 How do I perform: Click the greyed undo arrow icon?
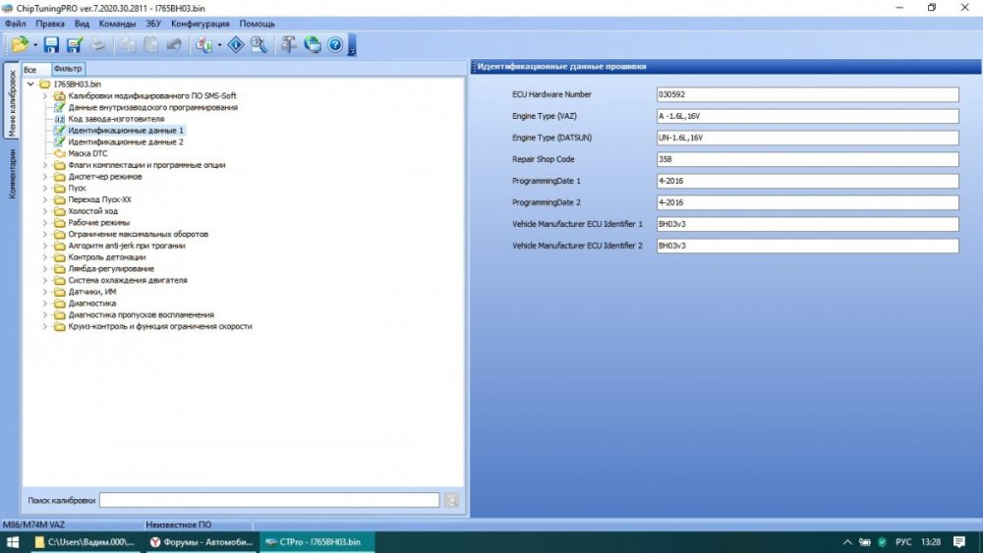coord(174,44)
